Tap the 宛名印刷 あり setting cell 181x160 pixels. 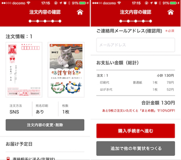coord(45,109)
